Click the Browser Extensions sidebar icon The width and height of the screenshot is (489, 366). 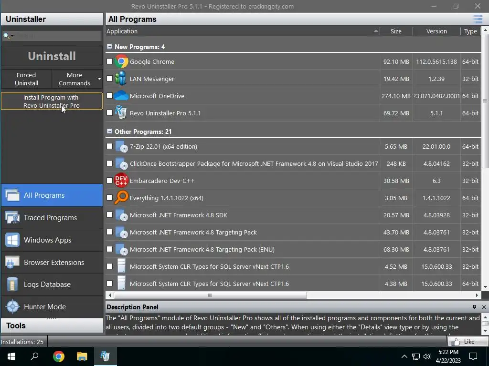(12, 263)
